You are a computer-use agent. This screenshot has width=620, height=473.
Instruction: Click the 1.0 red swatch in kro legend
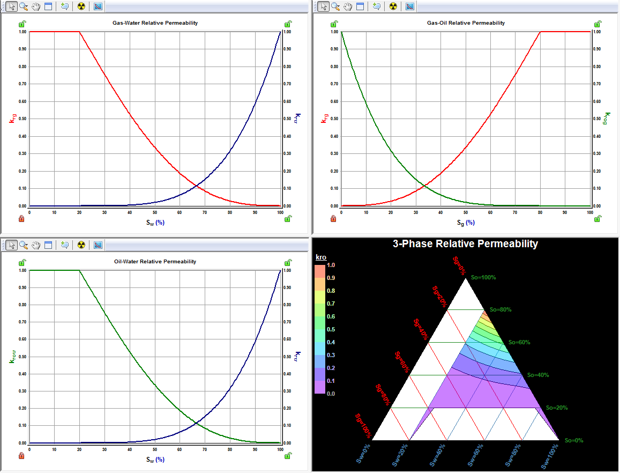pyautogui.click(x=320, y=265)
